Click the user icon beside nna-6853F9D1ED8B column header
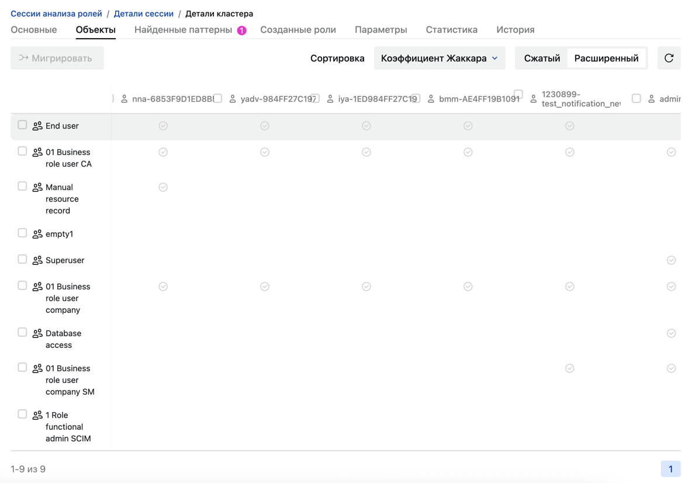692x483 pixels. pos(124,99)
